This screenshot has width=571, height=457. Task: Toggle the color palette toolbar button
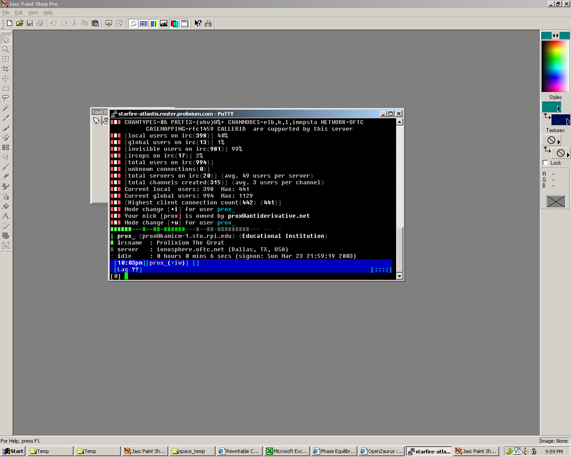tap(153, 24)
